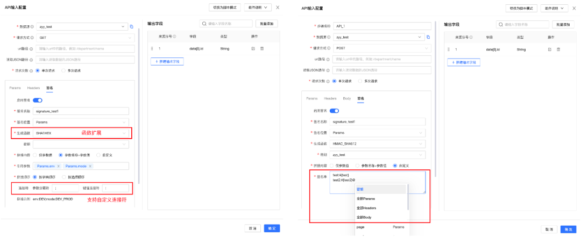Open 密钥 zyy_test dropdown in right dialog
Screen dimensions: 581x237
[377, 154]
